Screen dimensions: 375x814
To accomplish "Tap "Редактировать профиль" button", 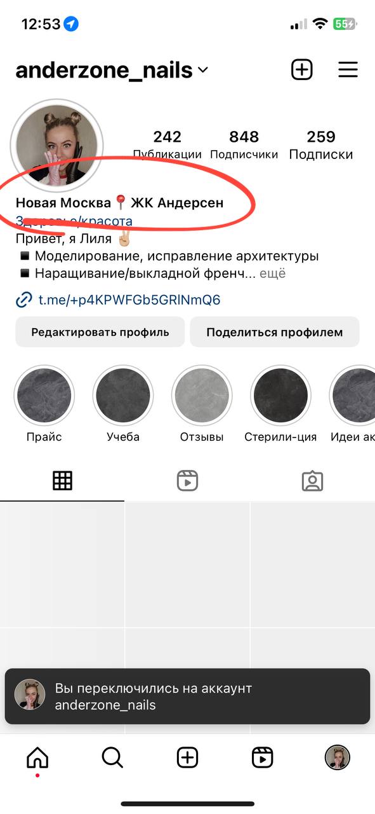I will pyautogui.click(x=100, y=332).
